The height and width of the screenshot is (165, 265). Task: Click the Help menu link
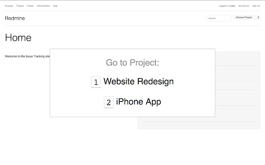(55, 6)
